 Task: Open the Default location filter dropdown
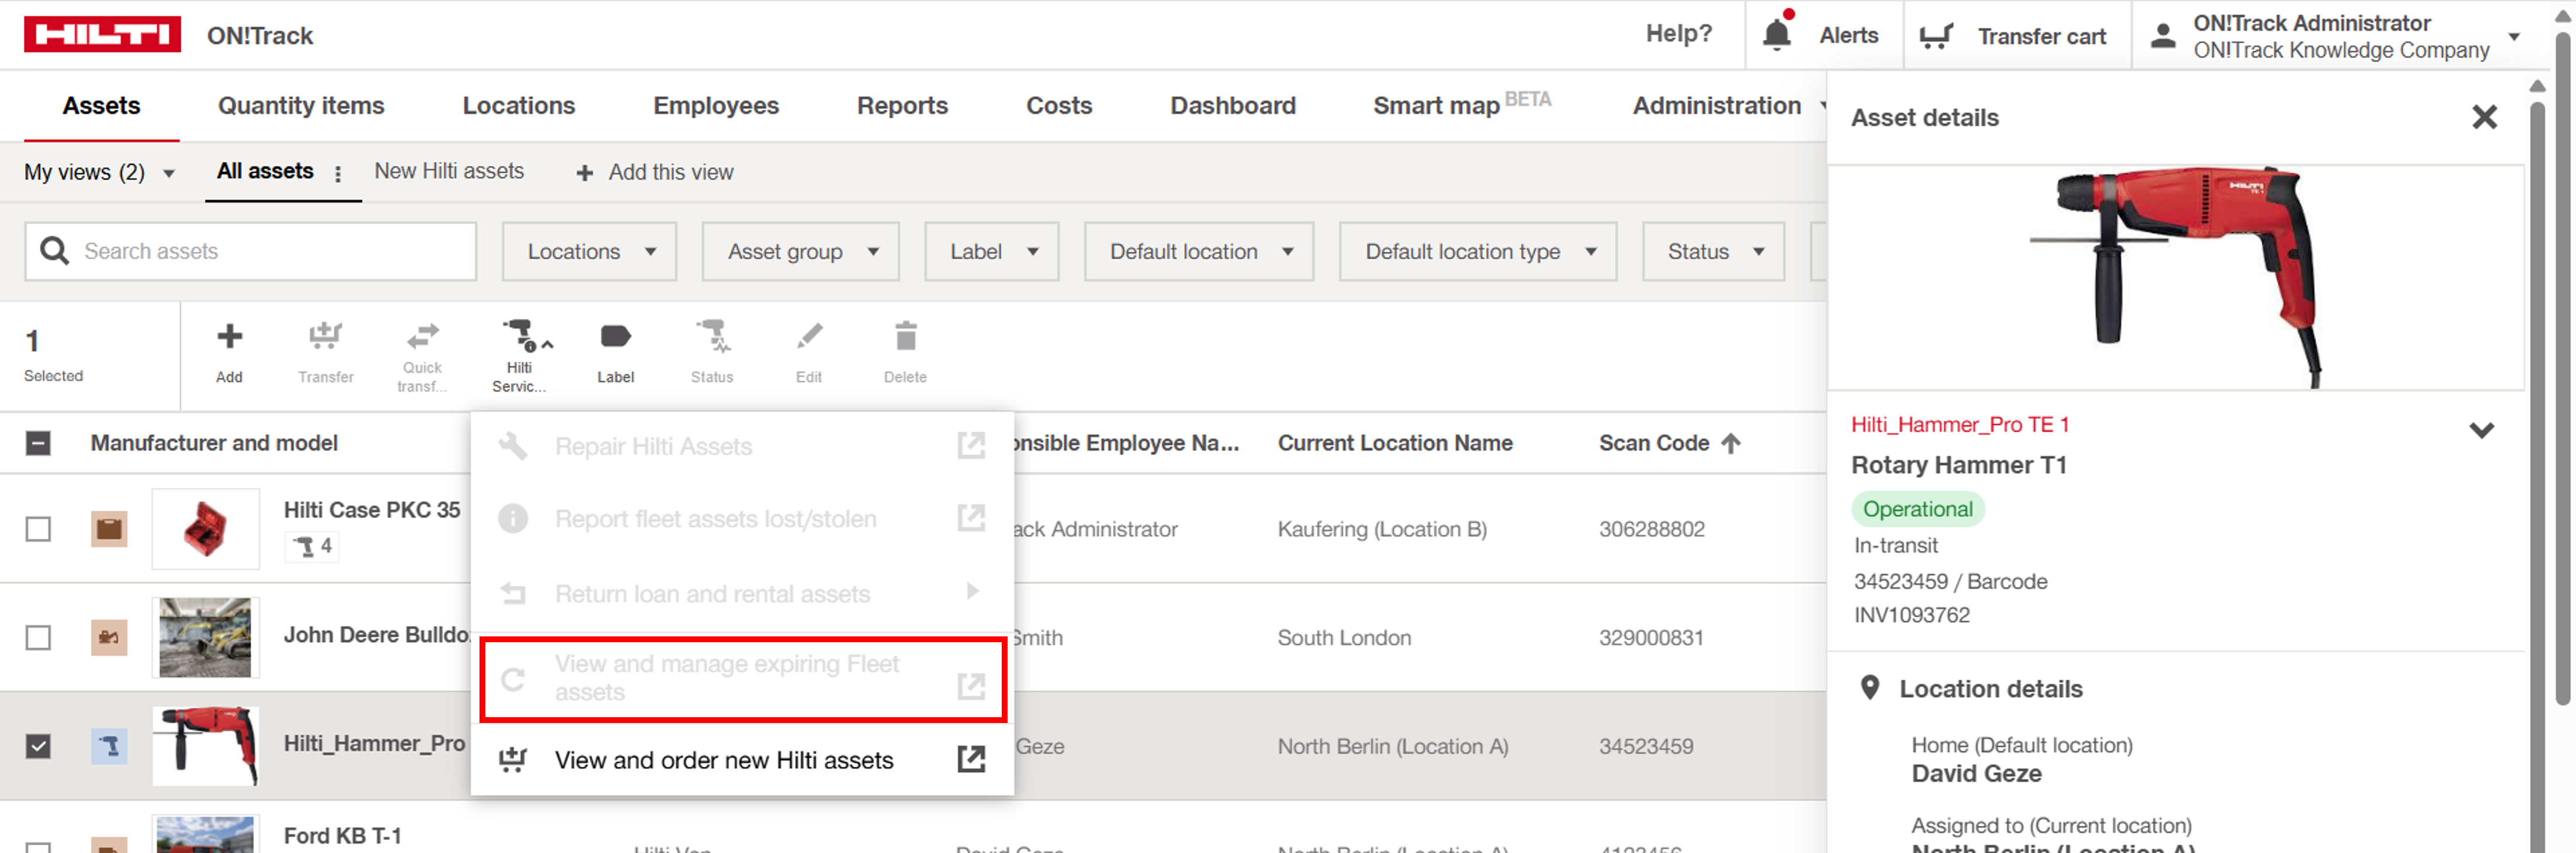click(x=1199, y=251)
